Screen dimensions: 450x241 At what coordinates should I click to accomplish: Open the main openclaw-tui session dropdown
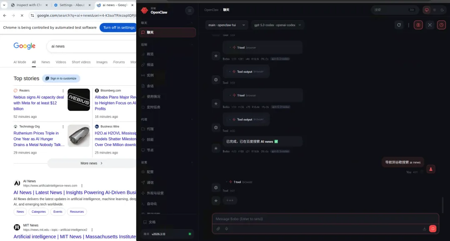[226, 25]
